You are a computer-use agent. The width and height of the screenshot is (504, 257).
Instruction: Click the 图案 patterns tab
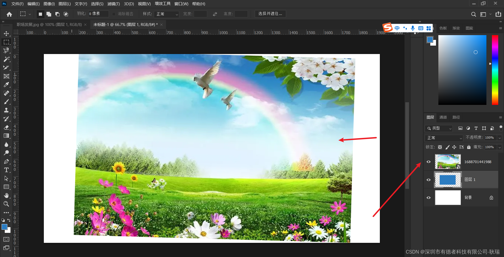(x=469, y=28)
